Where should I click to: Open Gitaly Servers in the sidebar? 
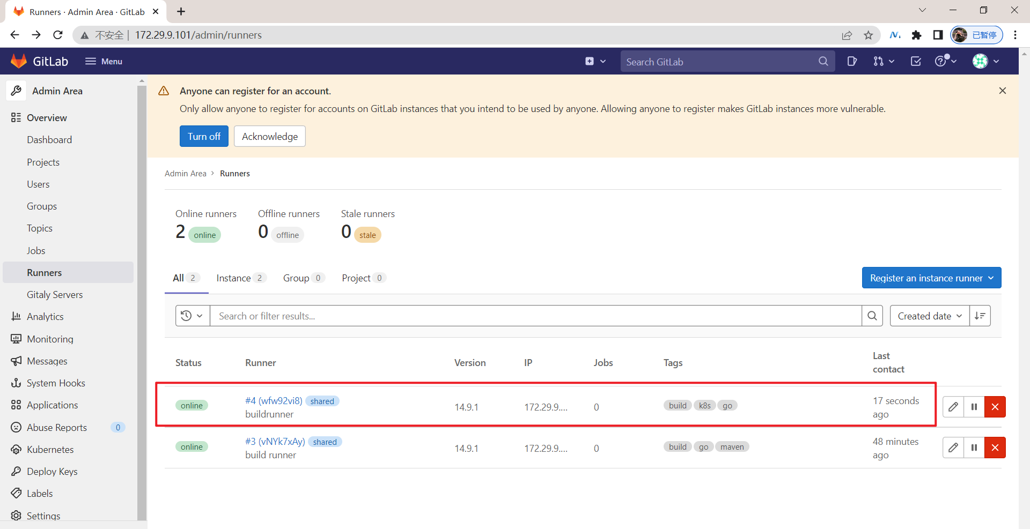tap(55, 295)
